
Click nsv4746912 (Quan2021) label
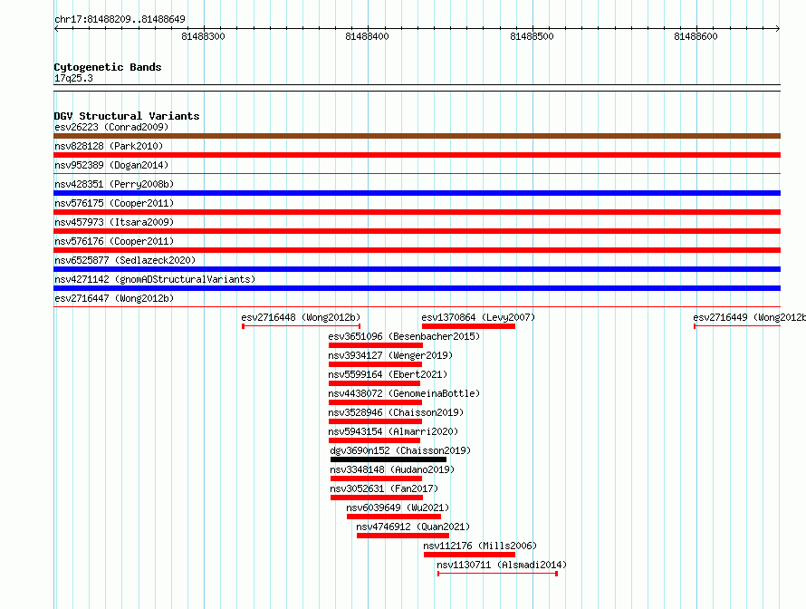(x=413, y=527)
